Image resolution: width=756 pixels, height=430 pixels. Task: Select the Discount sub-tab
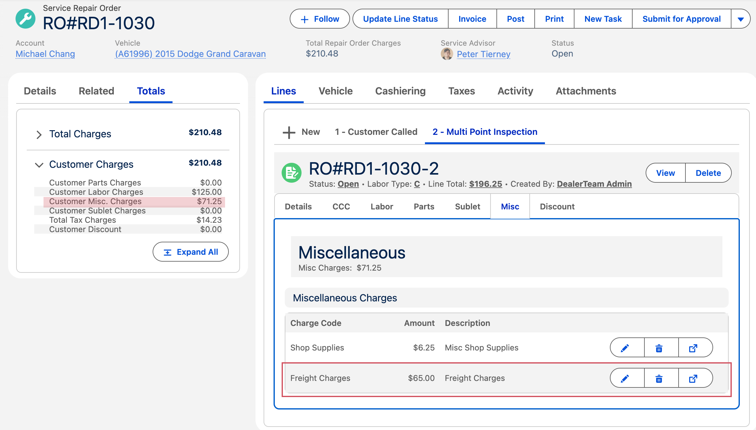click(x=557, y=207)
